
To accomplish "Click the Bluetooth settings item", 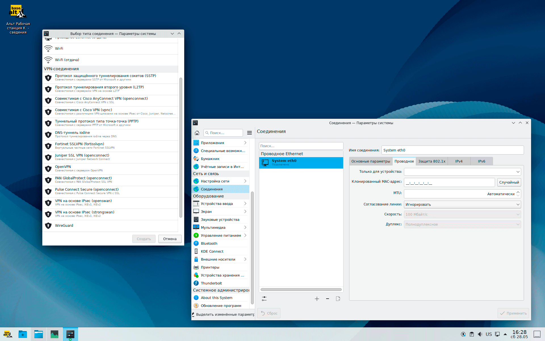I will pos(209,244).
